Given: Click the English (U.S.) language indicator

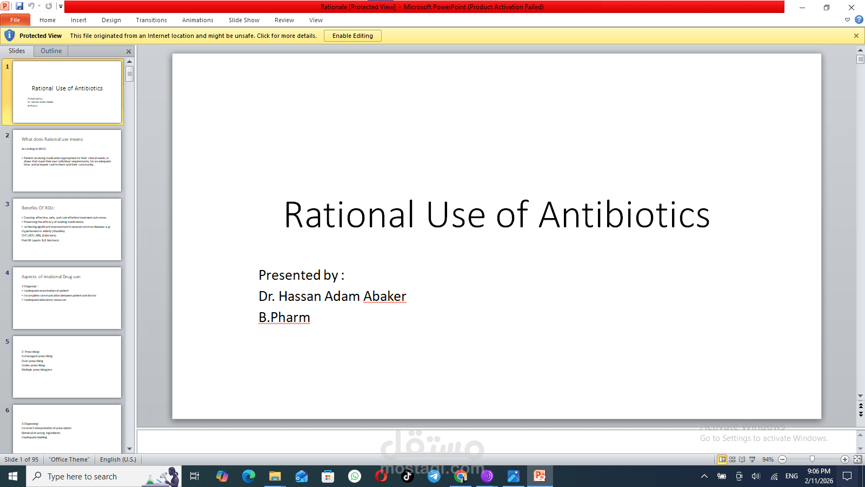Looking at the screenshot, I should coord(118,459).
